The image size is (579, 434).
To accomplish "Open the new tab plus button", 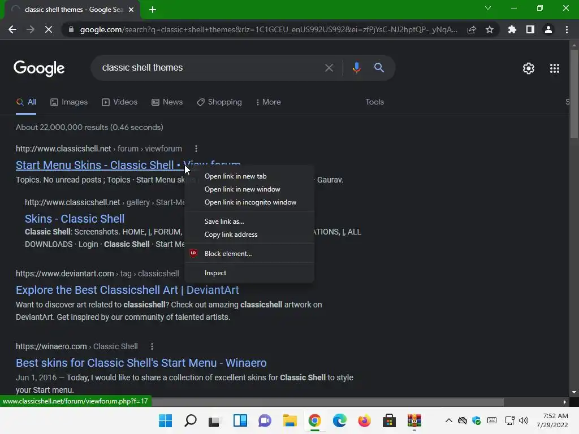I will [153, 10].
